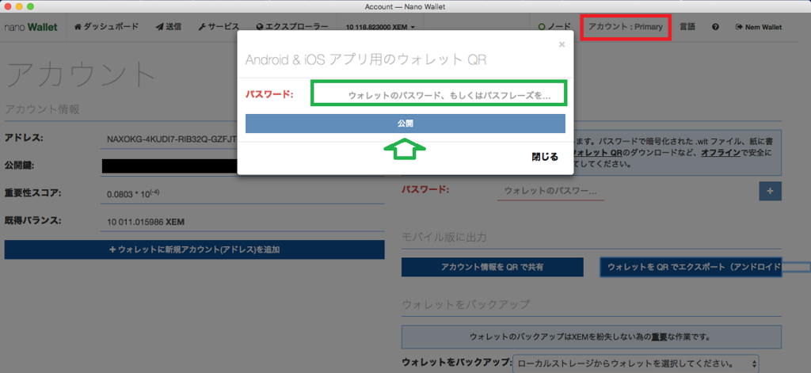811x373 pixels.
Task: Open the サービス menu item
Action: click(x=219, y=27)
